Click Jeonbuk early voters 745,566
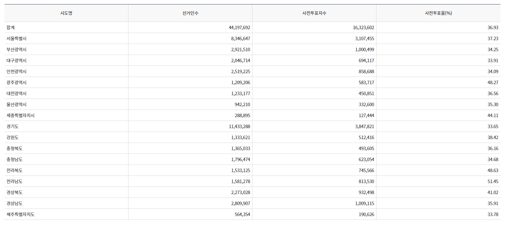Viewport: 507px width, 225px height. (x=366, y=170)
